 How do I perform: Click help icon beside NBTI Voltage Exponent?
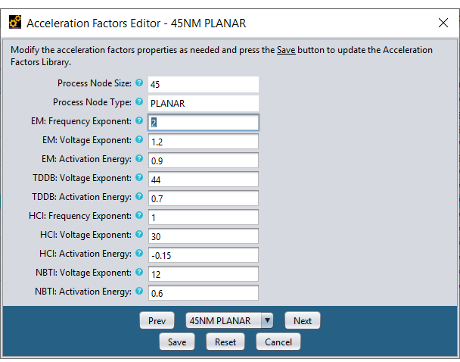click(139, 272)
